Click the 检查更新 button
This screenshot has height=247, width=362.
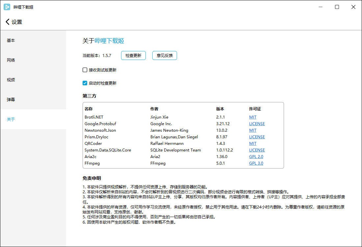[x=133, y=55]
